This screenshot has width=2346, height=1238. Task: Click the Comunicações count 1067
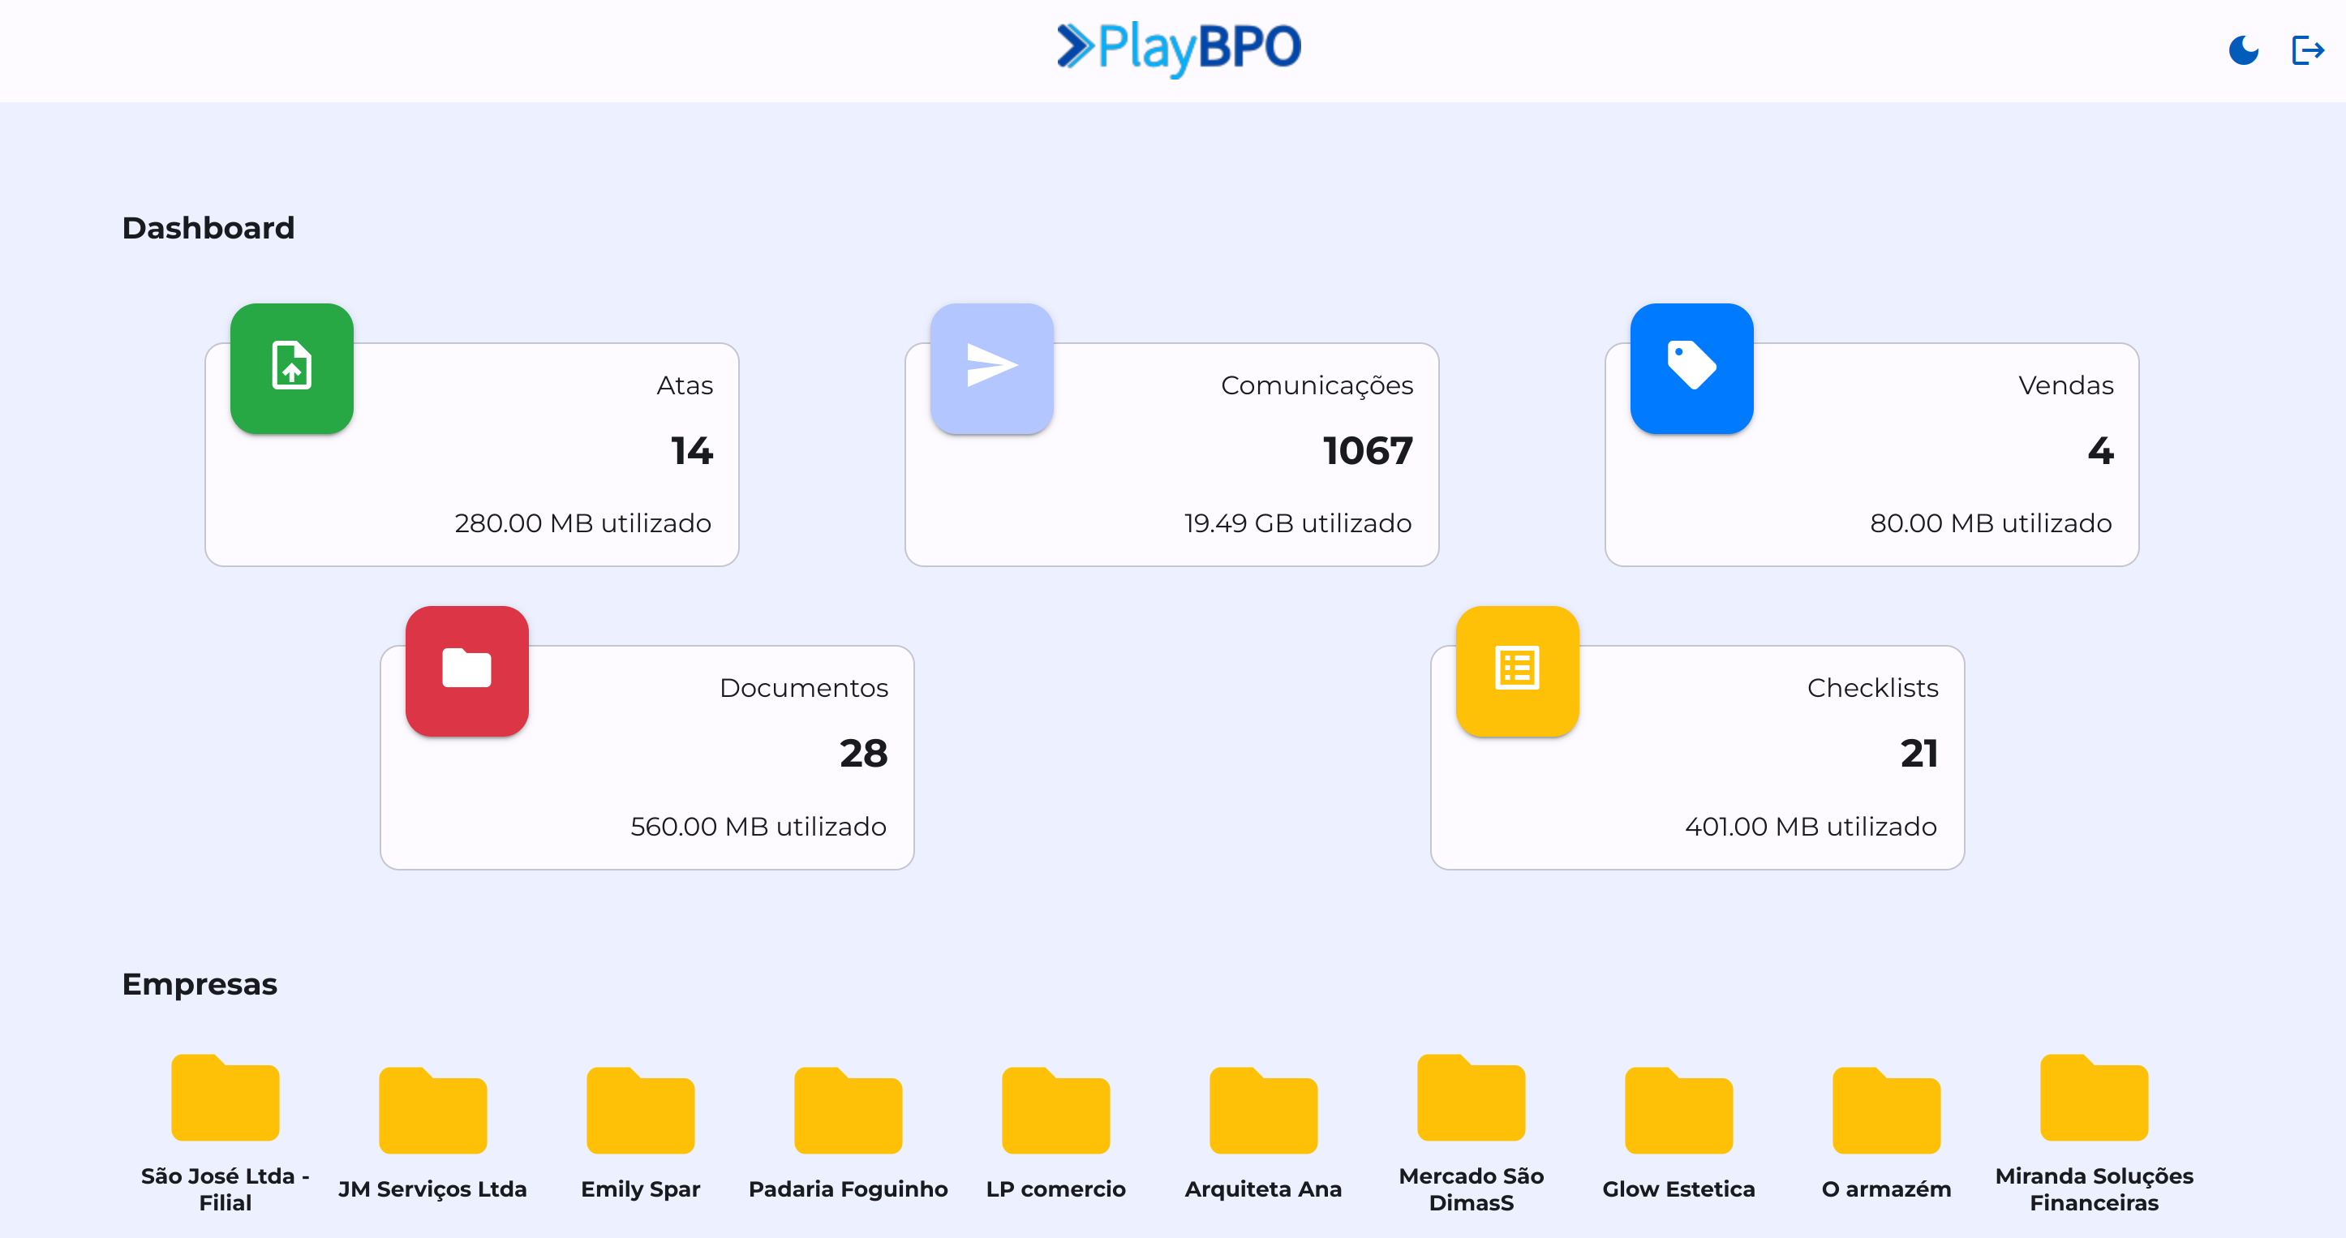coord(1367,451)
